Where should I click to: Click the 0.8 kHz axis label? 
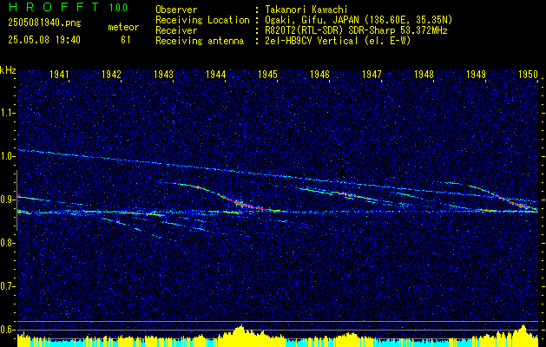click(7, 243)
